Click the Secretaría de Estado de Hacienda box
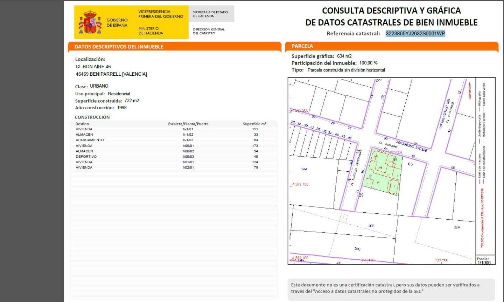This screenshot has width=504, height=302. coord(211,14)
